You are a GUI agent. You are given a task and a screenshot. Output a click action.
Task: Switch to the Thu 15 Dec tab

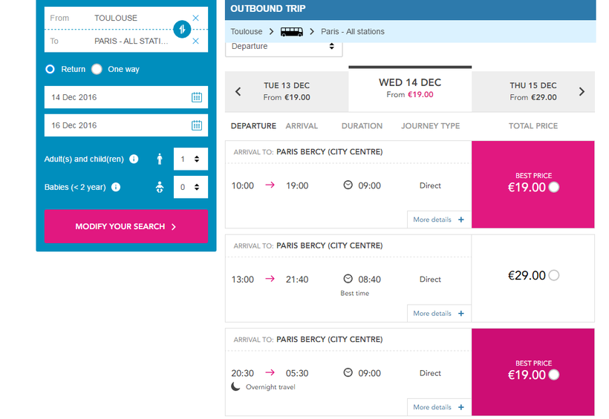point(533,91)
